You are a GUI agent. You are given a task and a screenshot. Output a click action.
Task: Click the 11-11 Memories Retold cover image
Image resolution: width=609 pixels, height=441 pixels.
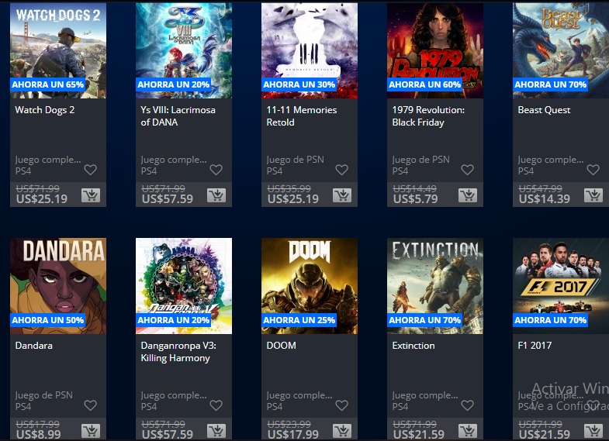pos(310,50)
